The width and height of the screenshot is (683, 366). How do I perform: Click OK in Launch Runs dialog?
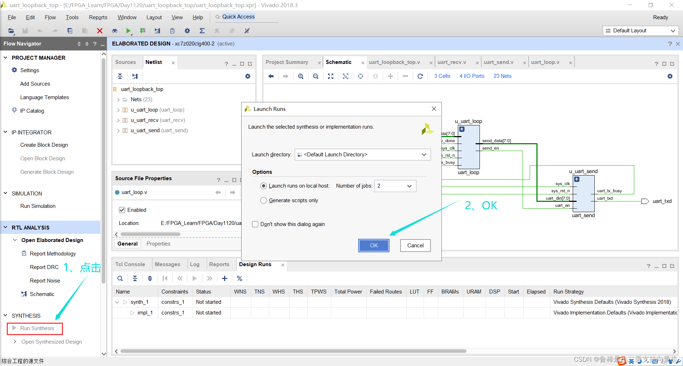pyautogui.click(x=374, y=246)
